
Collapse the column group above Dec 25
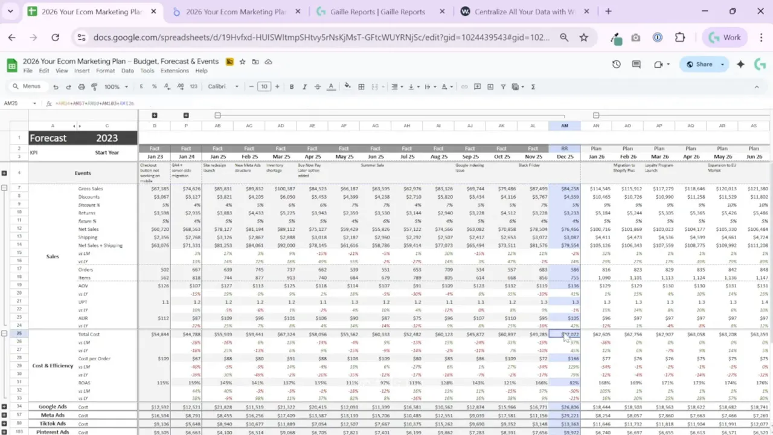pyautogui.click(x=217, y=115)
